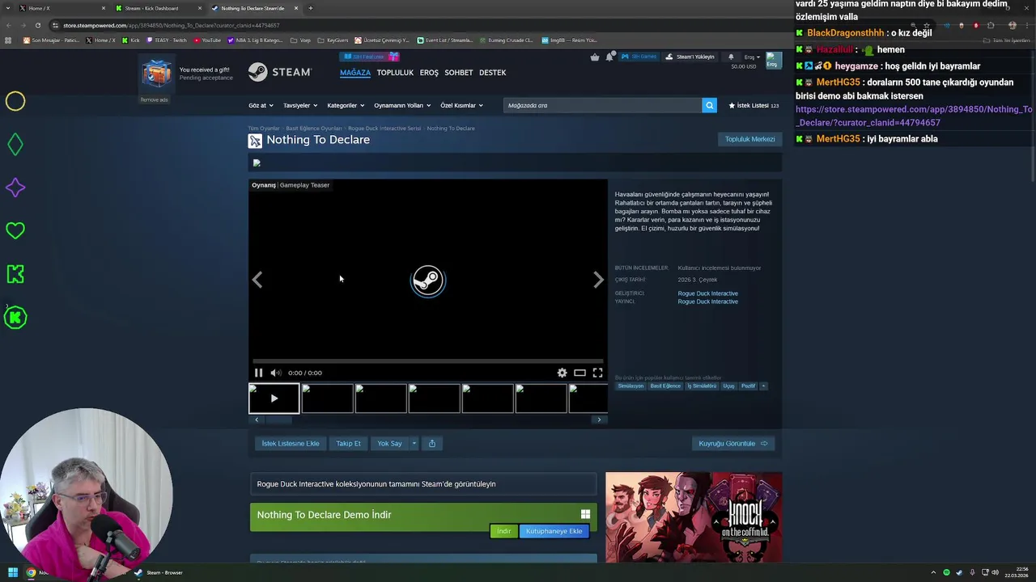Click the share icon button
Image resolution: width=1036 pixels, height=582 pixels.
[431, 443]
